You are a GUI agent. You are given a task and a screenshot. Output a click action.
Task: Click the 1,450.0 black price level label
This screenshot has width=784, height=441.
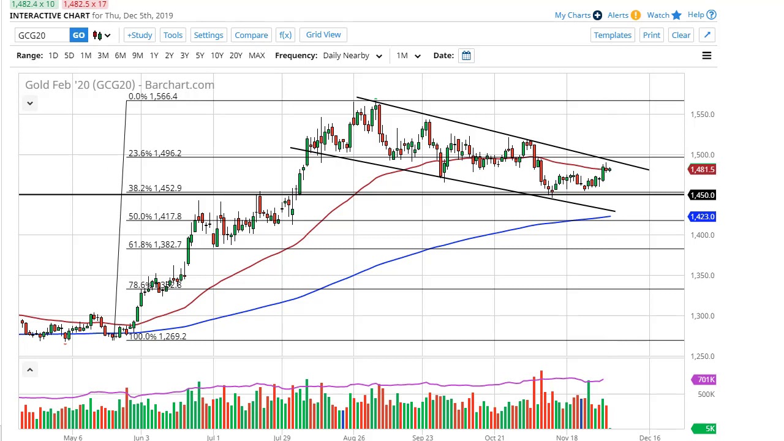(702, 195)
